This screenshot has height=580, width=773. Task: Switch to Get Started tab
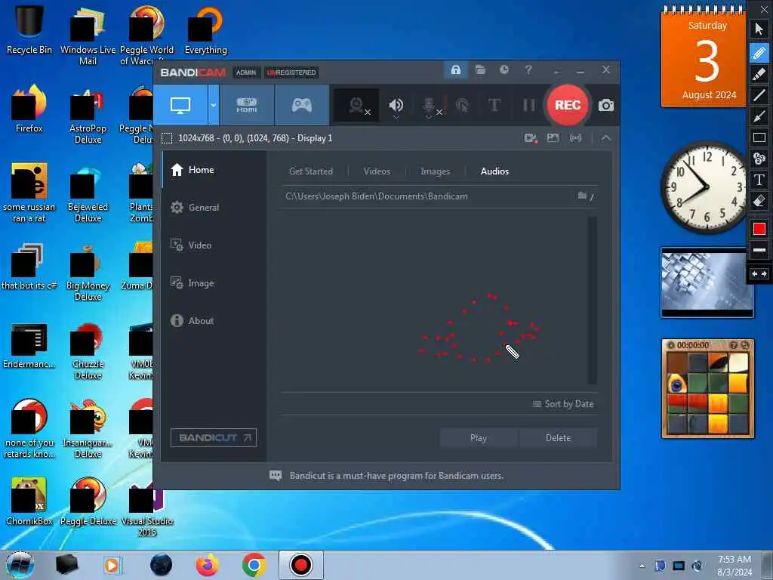(310, 171)
